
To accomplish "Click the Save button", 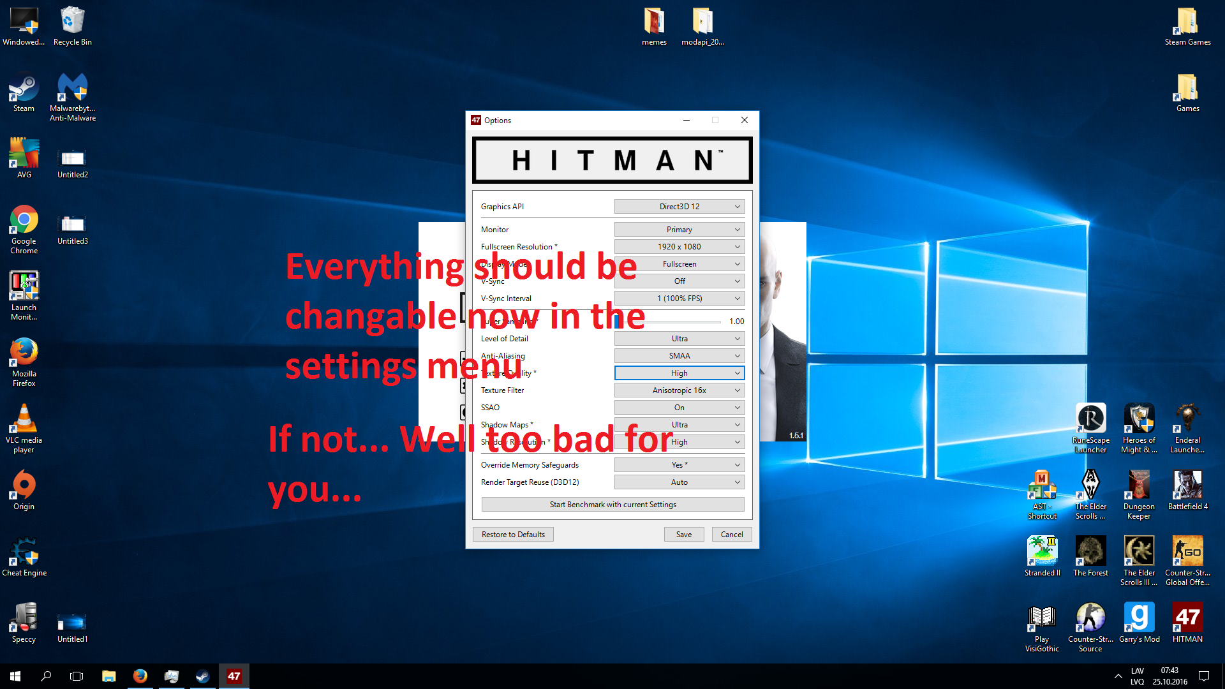I will point(683,535).
